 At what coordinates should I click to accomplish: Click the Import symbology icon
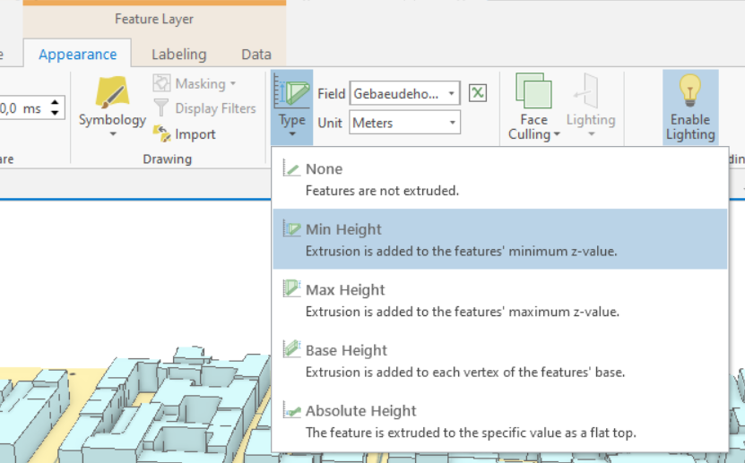click(161, 134)
